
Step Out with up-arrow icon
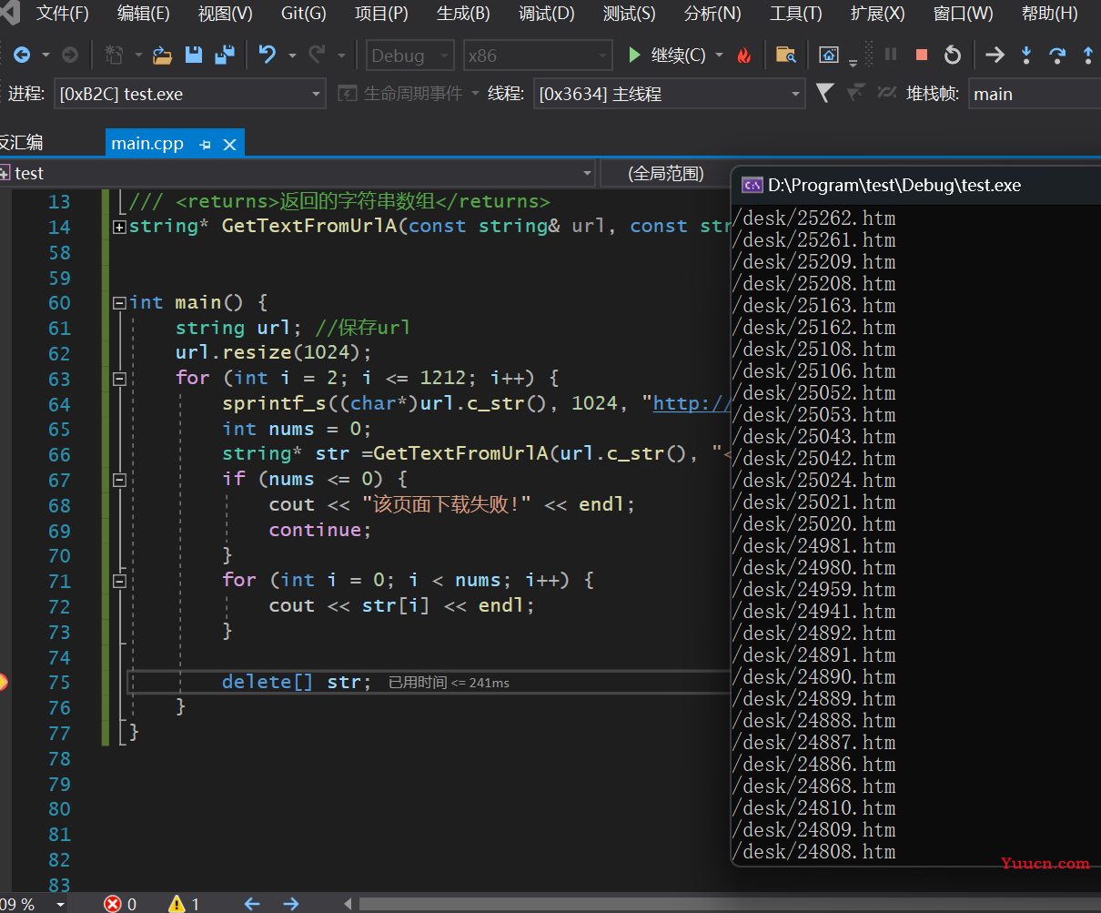click(x=1088, y=56)
